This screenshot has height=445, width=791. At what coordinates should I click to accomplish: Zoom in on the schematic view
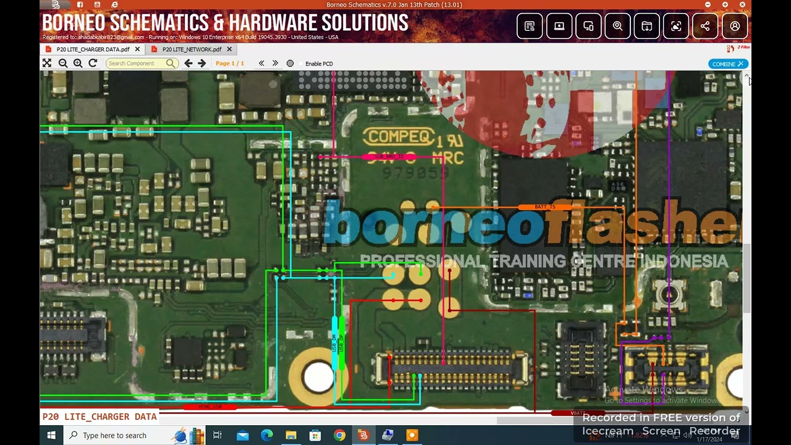point(78,63)
